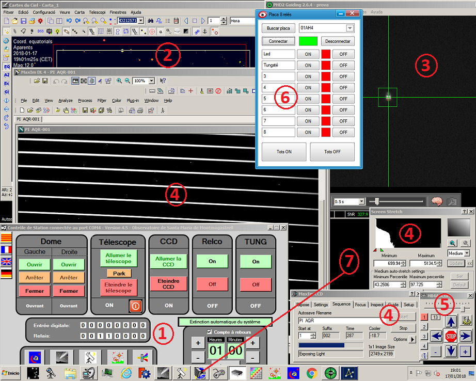Open the object name dropdown in Cartes du Ciel

tap(141, 21)
